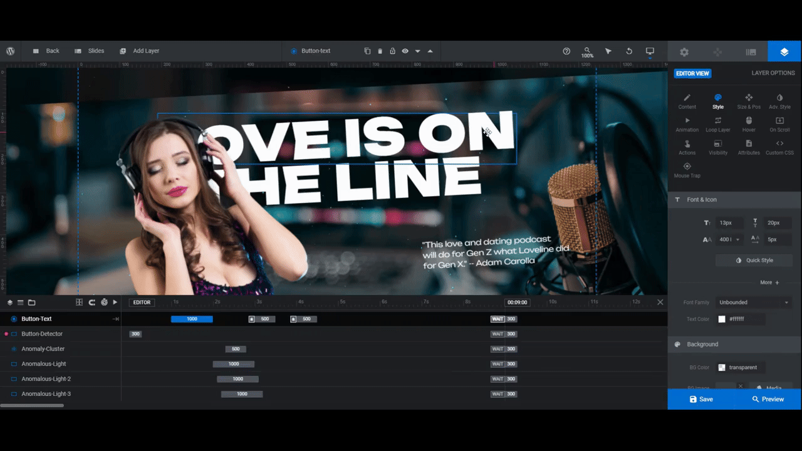The width and height of the screenshot is (802, 451).
Task: Open the Slides menu
Action: click(x=89, y=51)
